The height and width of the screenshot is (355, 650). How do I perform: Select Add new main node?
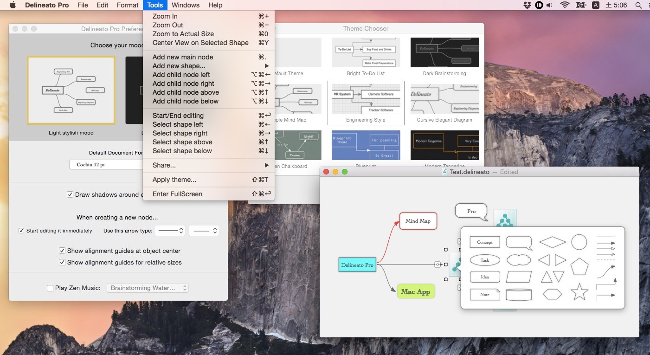click(x=209, y=57)
